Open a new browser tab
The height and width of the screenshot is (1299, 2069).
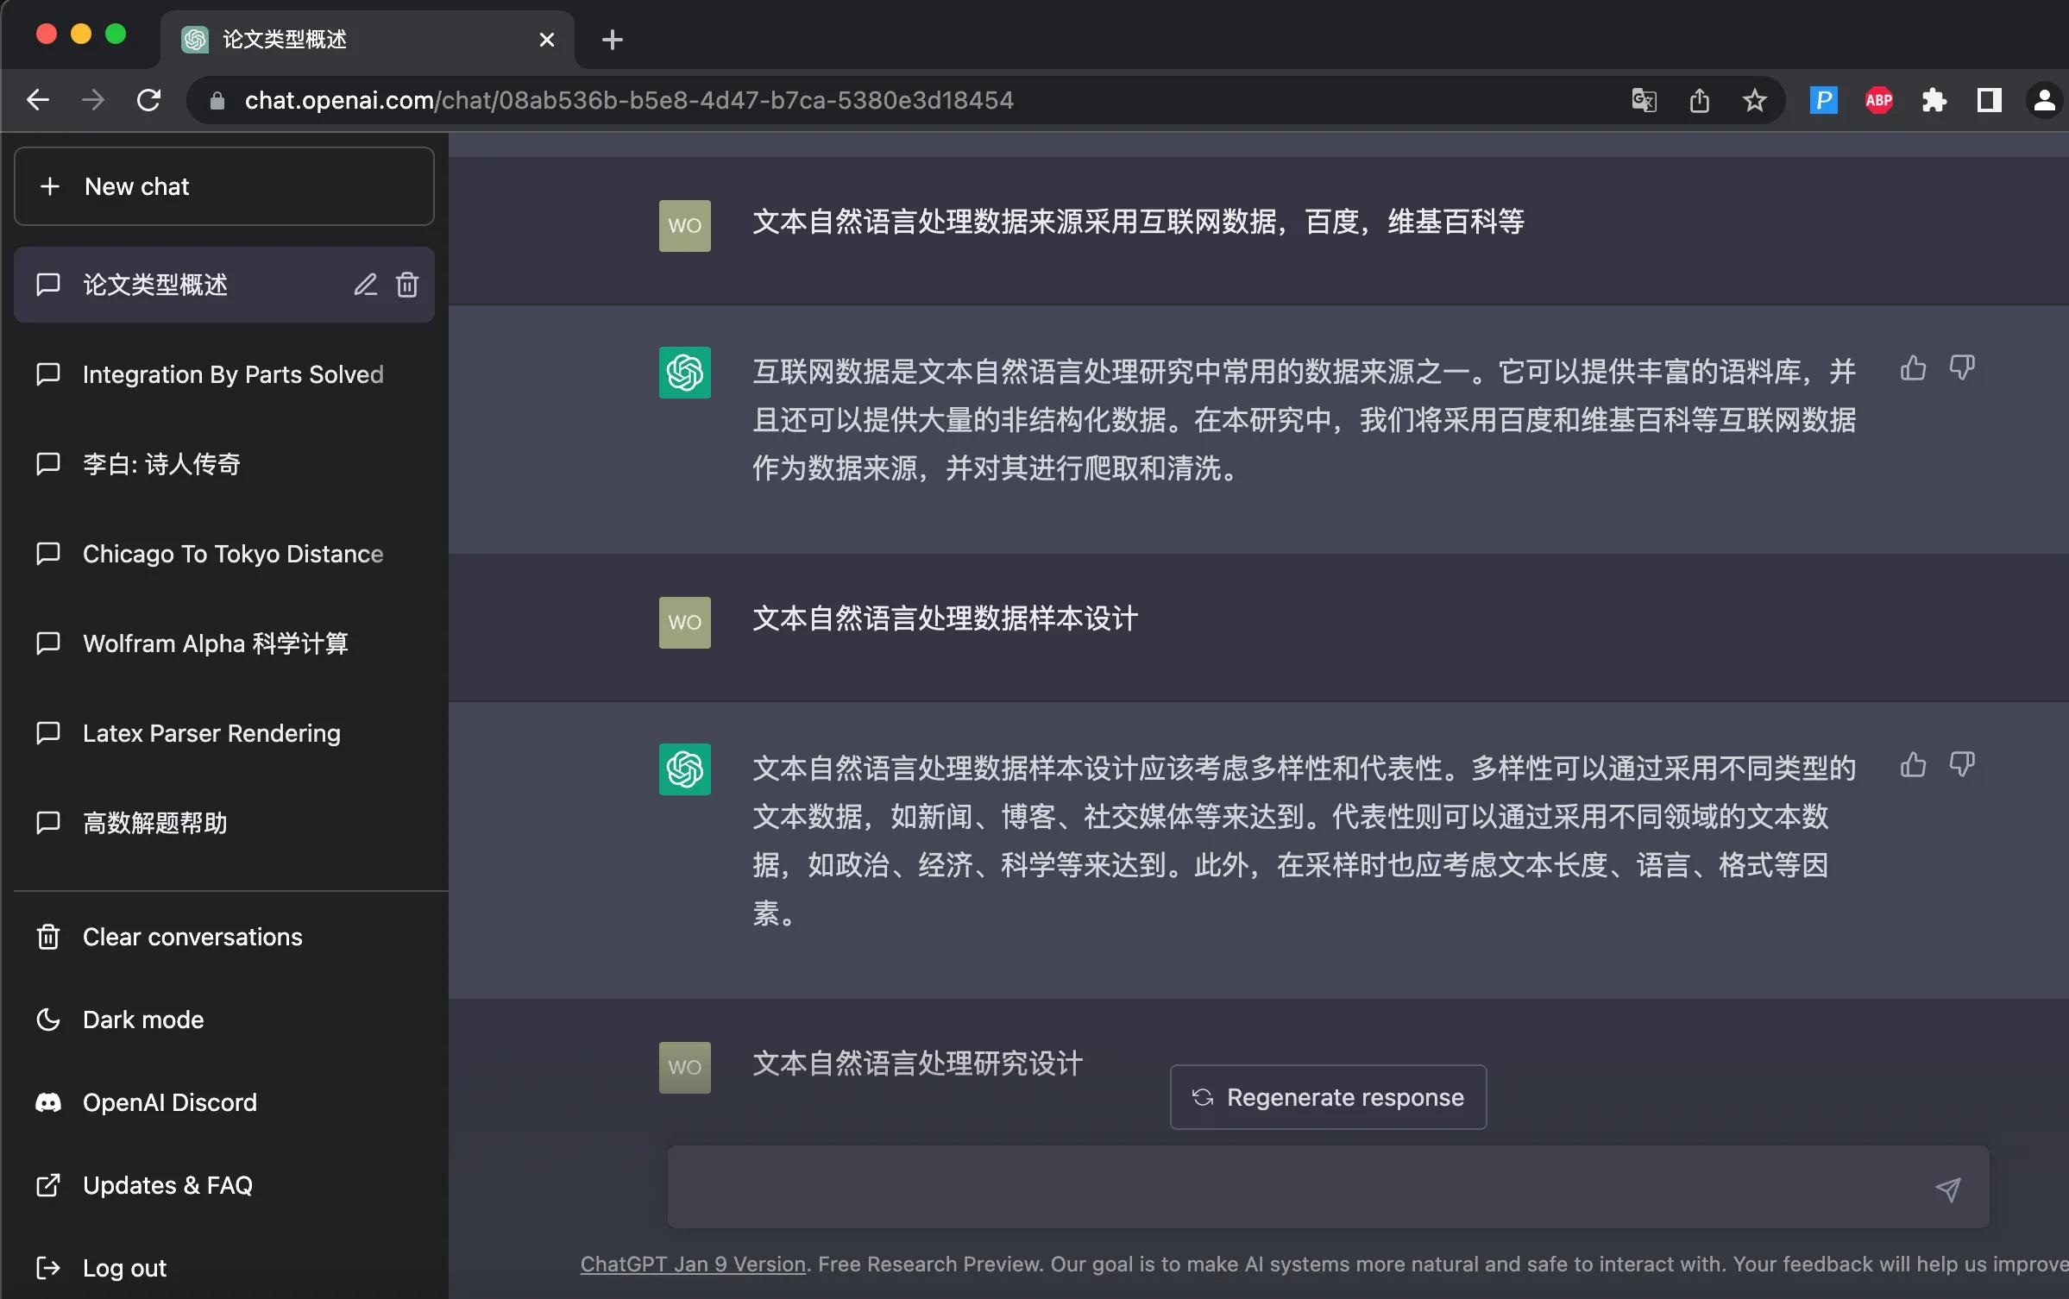[612, 39]
